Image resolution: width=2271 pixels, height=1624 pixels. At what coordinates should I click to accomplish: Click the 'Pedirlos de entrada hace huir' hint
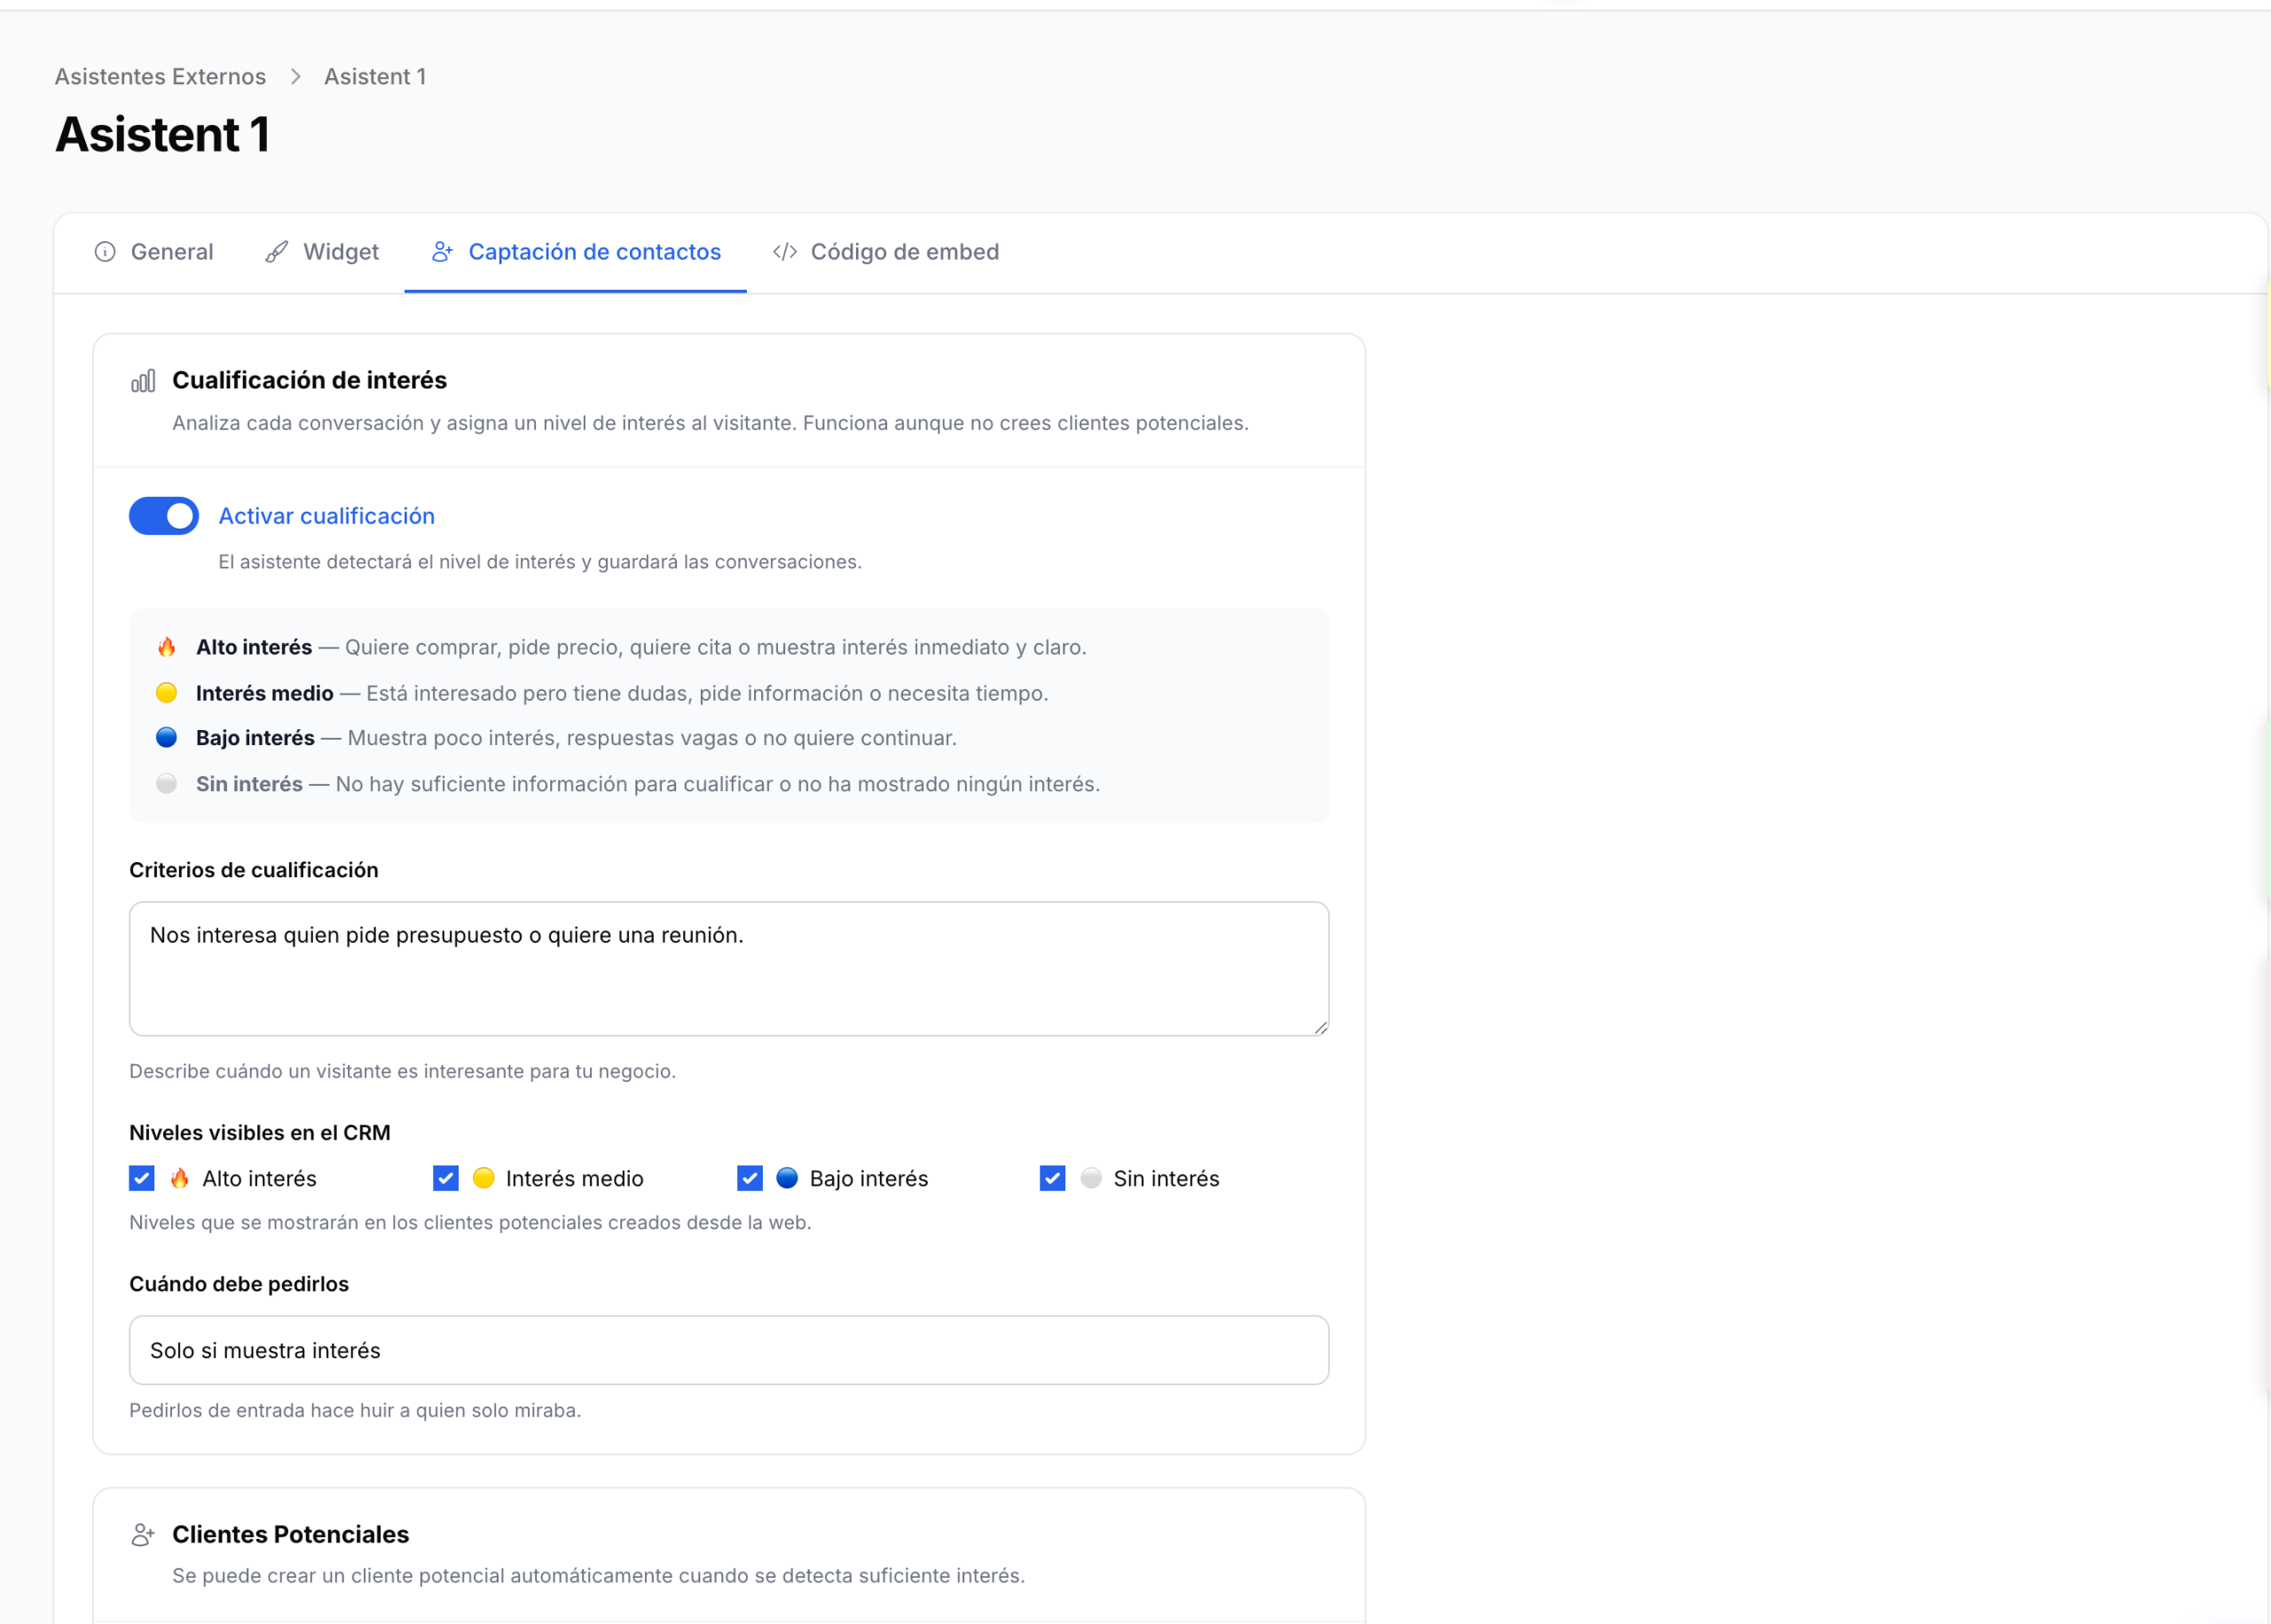tap(355, 1410)
